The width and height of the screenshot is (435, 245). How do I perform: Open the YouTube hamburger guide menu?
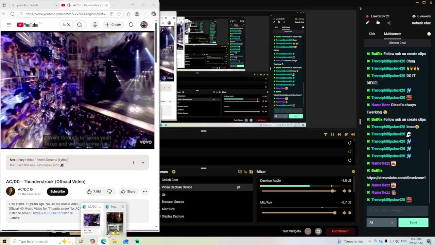[x=9, y=24]
